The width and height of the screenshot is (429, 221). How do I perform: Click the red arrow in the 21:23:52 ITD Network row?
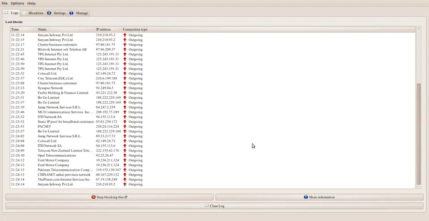point(125,117)
